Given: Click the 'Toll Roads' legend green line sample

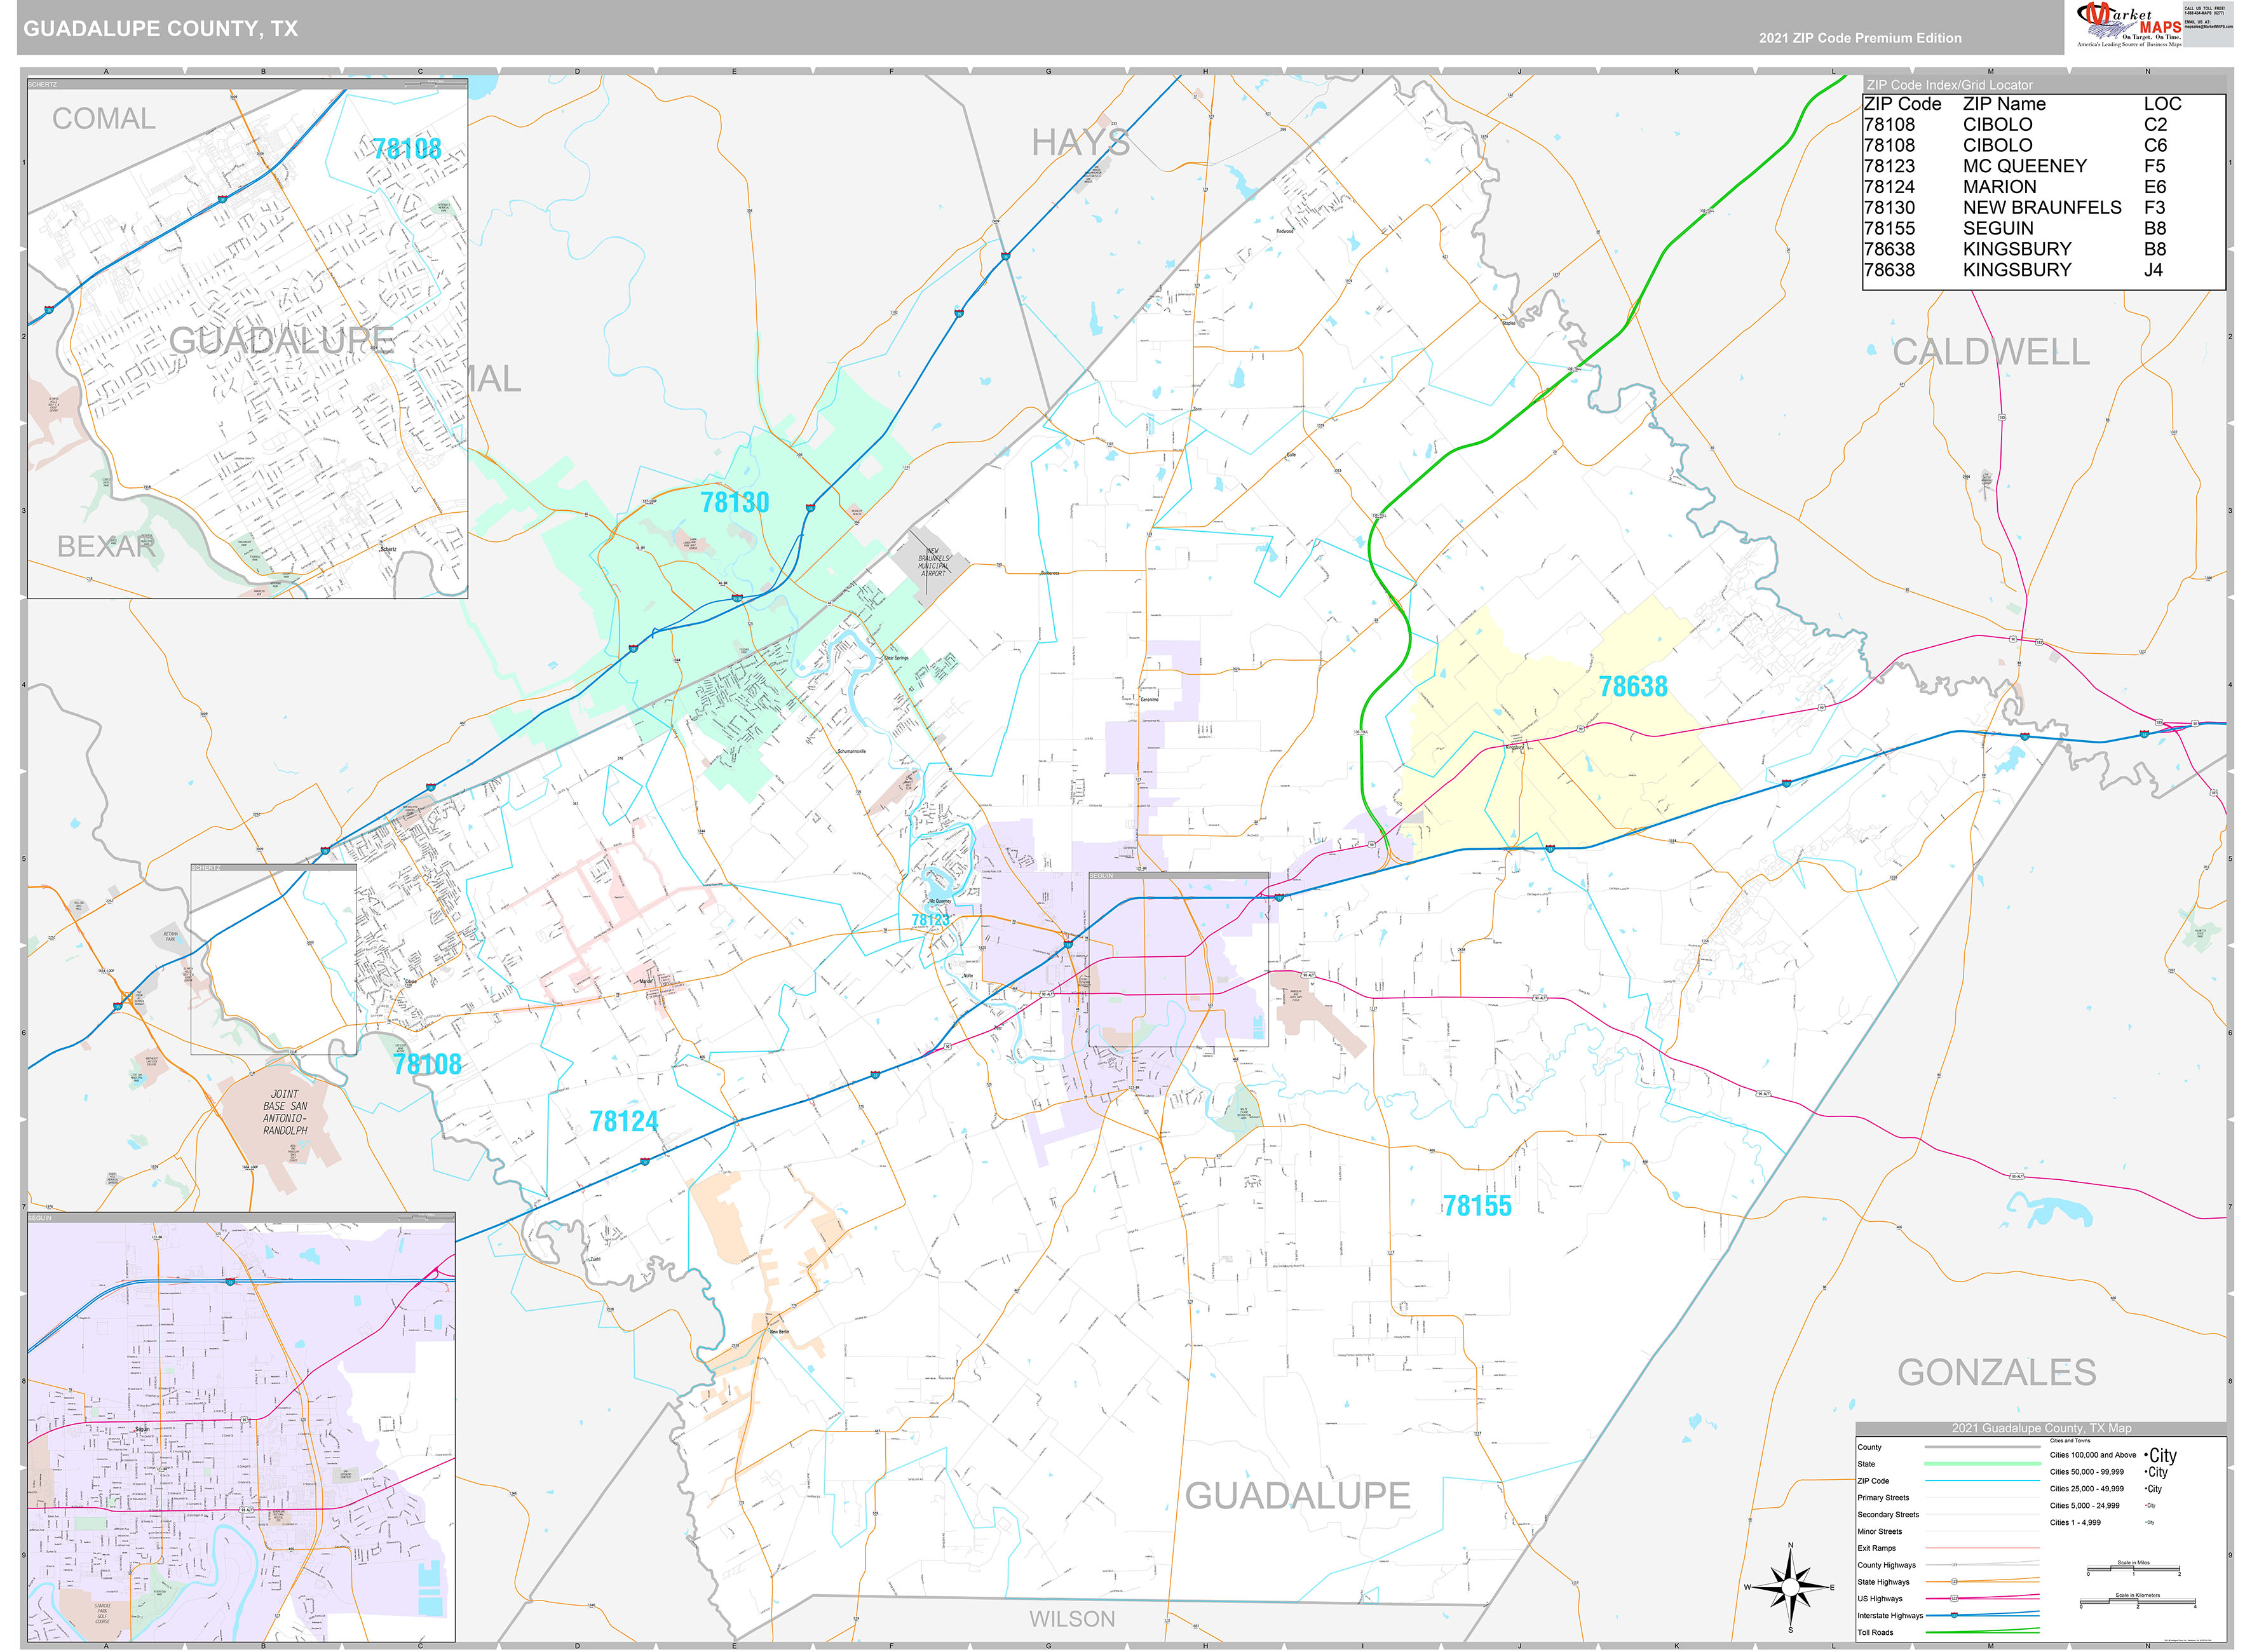Looking at the screenshot, I should (1982, 1632).
